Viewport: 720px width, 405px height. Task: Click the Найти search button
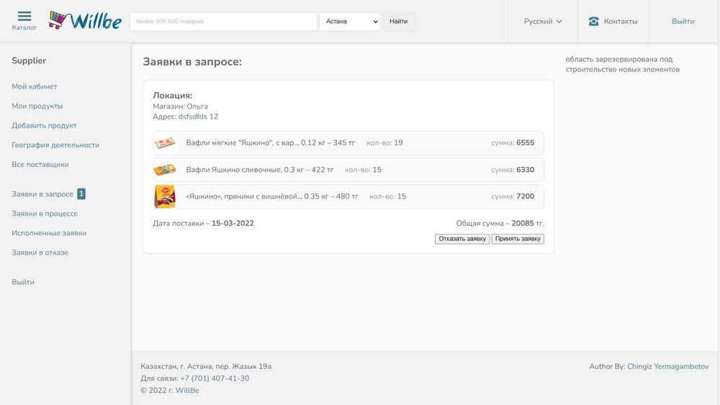coord(399,22)
